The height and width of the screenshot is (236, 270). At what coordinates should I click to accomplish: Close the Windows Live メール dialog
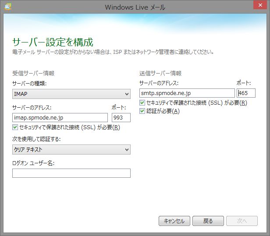pyautogui.click(x=260, y=5)
